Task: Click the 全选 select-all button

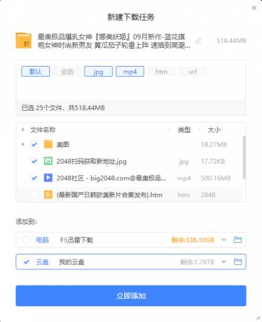Action: pos(67,71)
